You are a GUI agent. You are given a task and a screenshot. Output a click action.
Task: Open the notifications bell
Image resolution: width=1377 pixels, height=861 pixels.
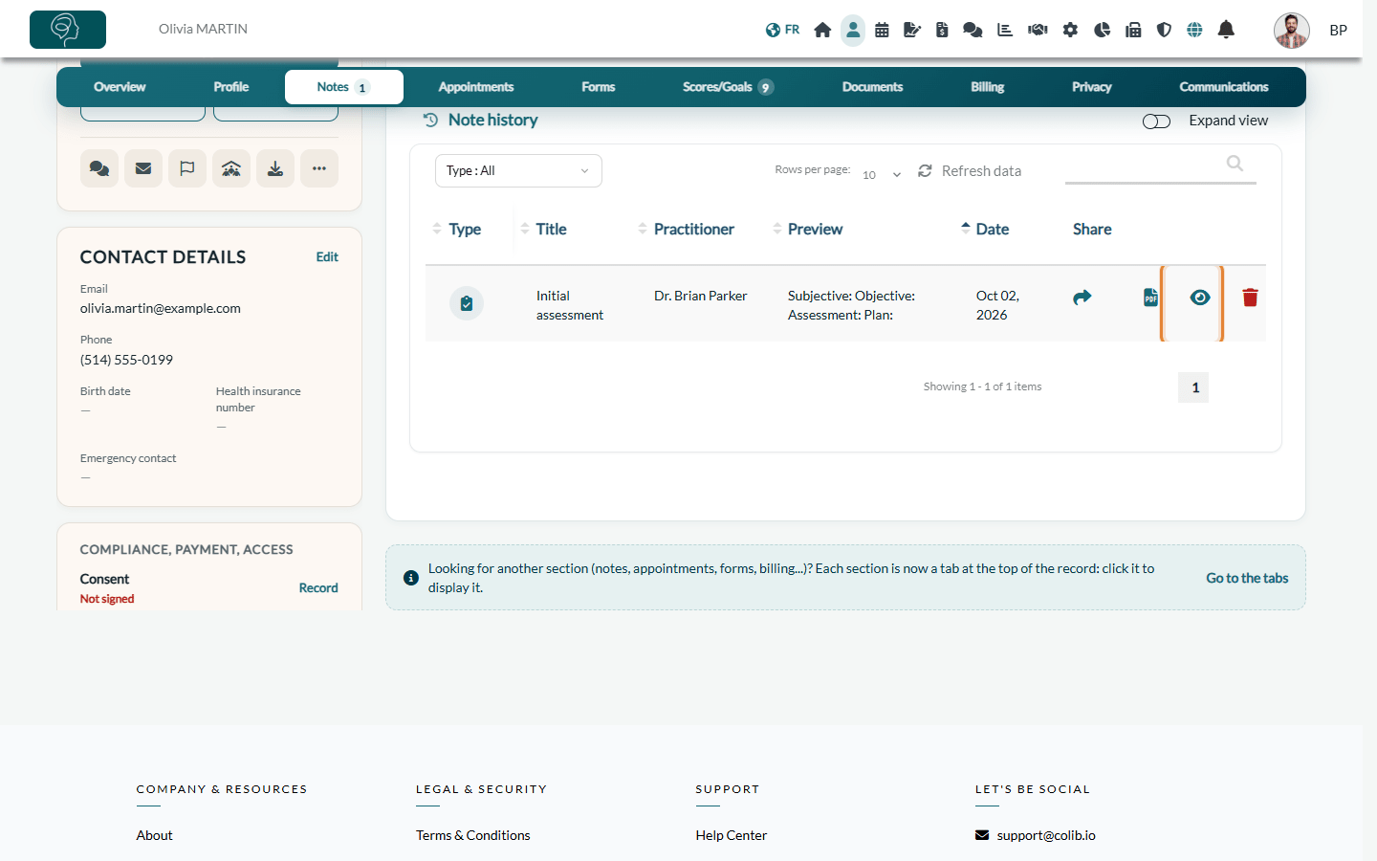pyautogui.click(x=1226, y=30)
